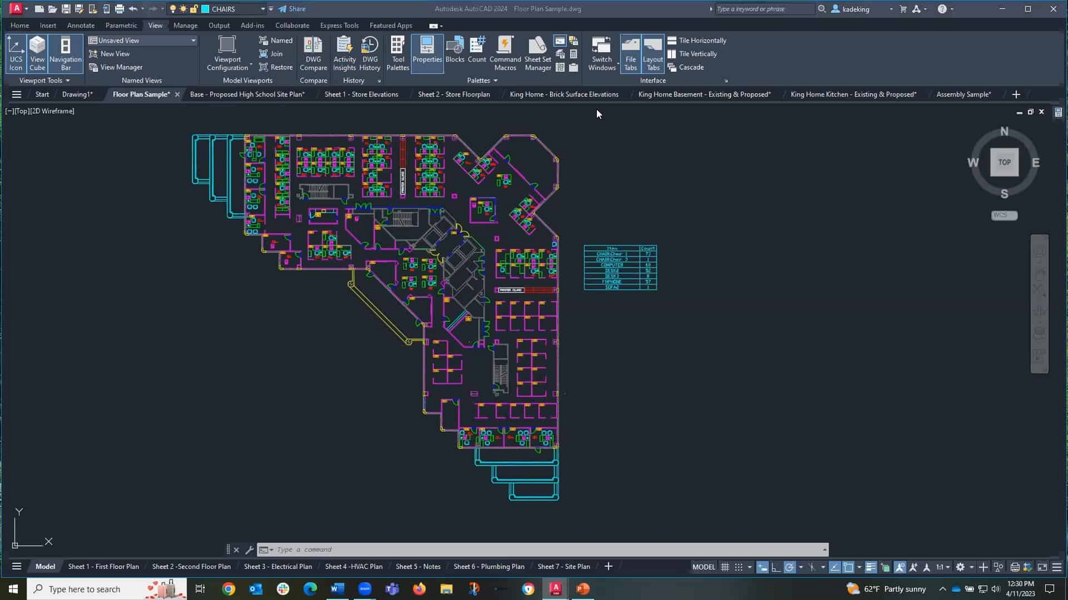Toggle polar tracking in status bar
Image resolution: width=1068 pixels, height=600 pixels.
click(x=790, y=567)
